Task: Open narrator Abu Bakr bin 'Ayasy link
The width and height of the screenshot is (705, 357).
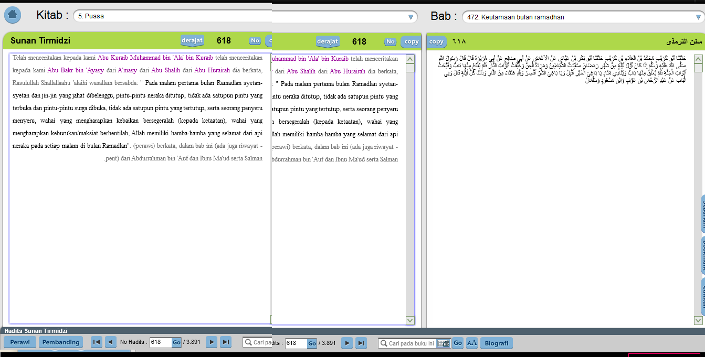Action: [76, 70]
